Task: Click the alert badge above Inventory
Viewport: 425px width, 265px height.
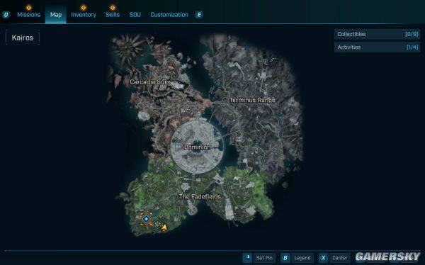Action: point(84,8)
